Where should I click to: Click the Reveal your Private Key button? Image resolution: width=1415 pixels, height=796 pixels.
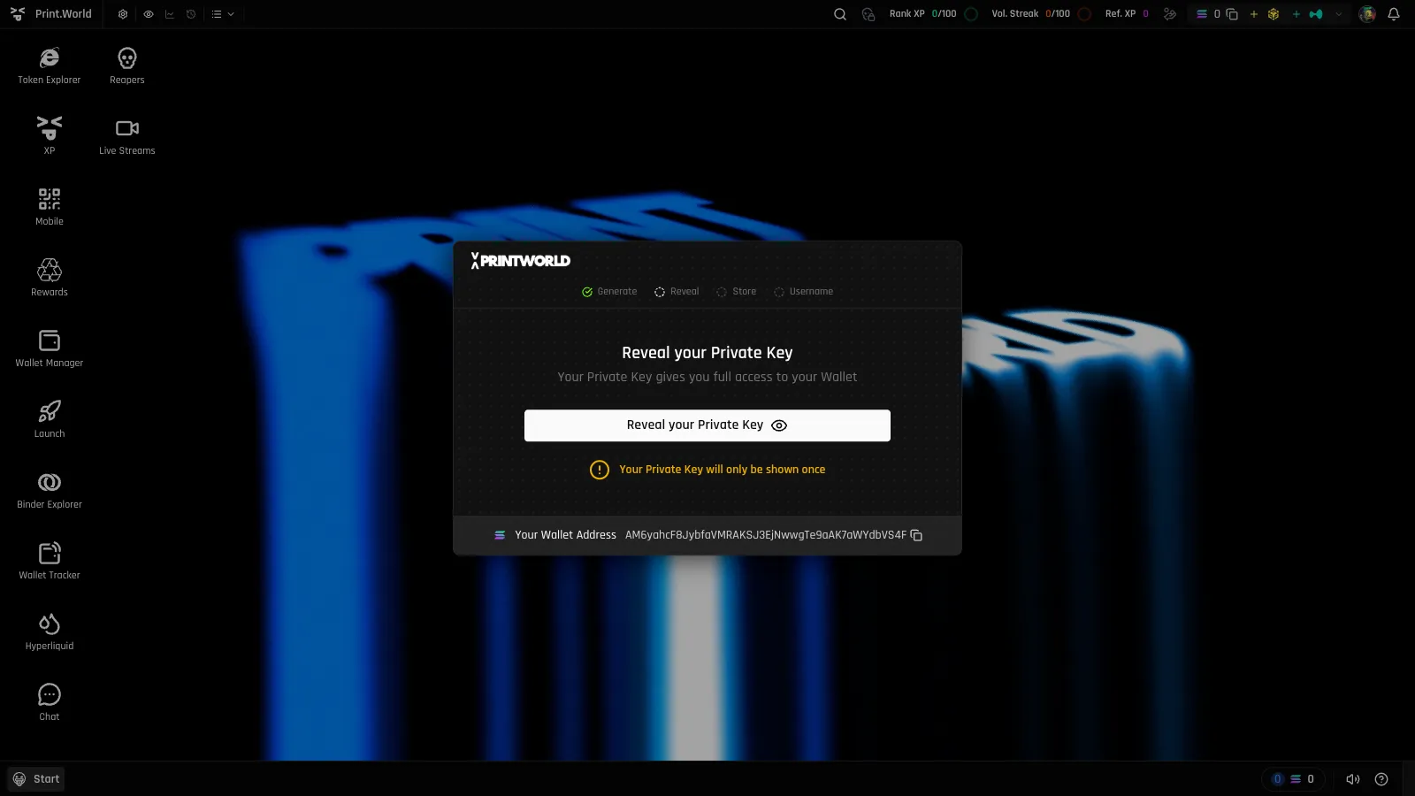[x=707, y=425]
